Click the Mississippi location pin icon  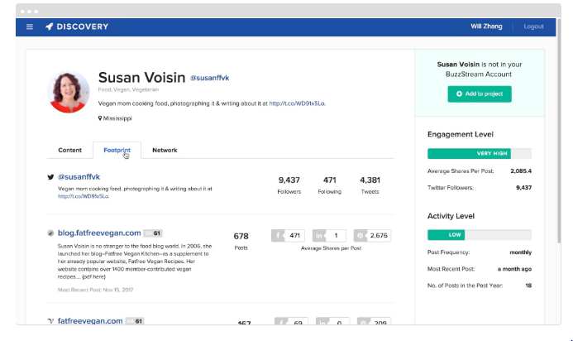click(x=101, y=118)
